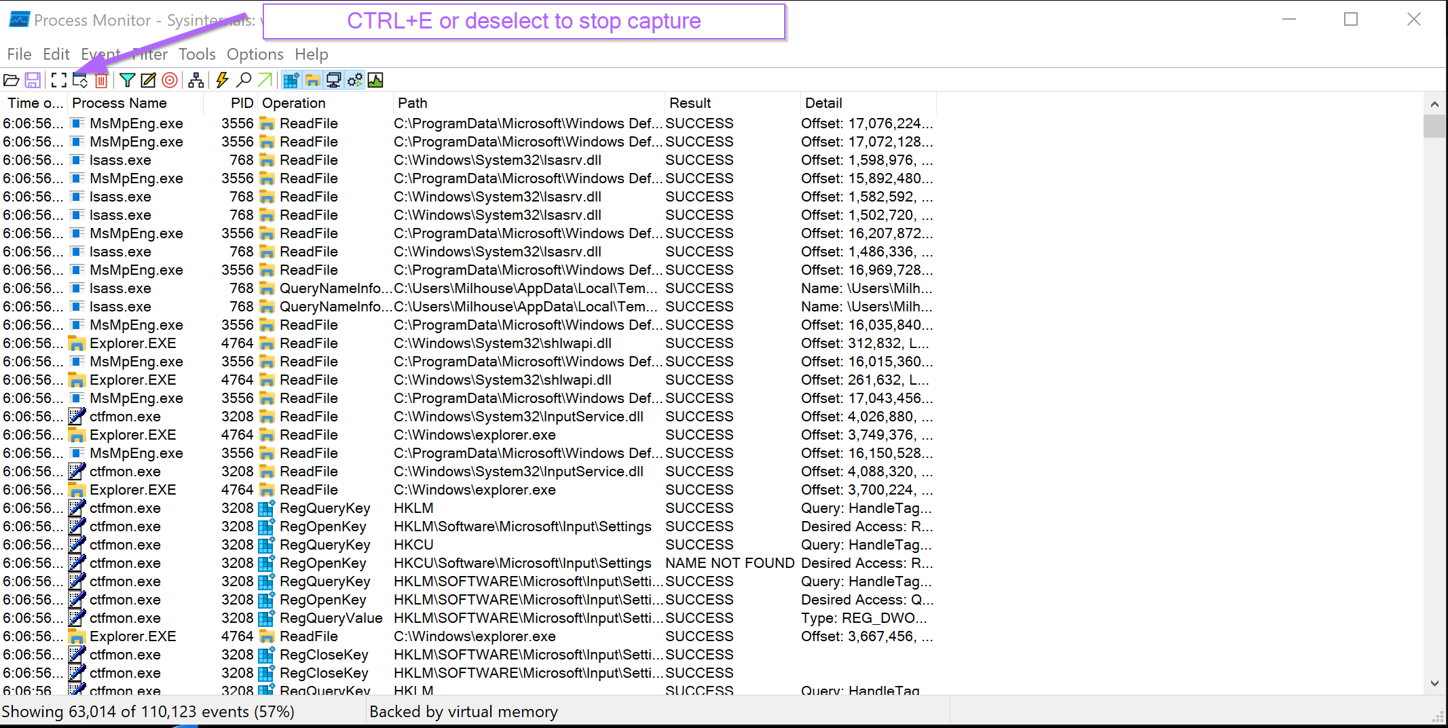Sort by the PID column header

(231, 103)
